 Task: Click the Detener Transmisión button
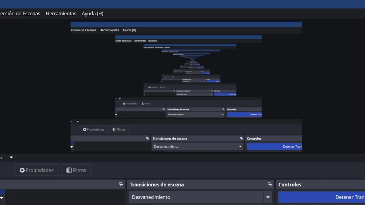tap(322, 197)
